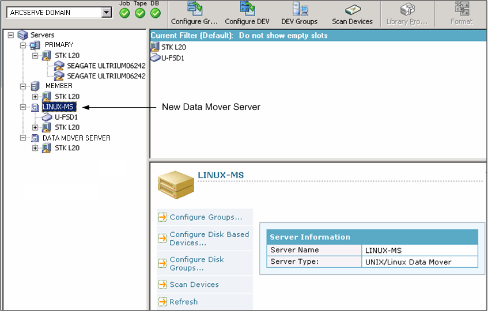The width and height of the screenshot is (488, 311).
Task: Click the Refresh link in details pane
Action: [x=183, y=302]
